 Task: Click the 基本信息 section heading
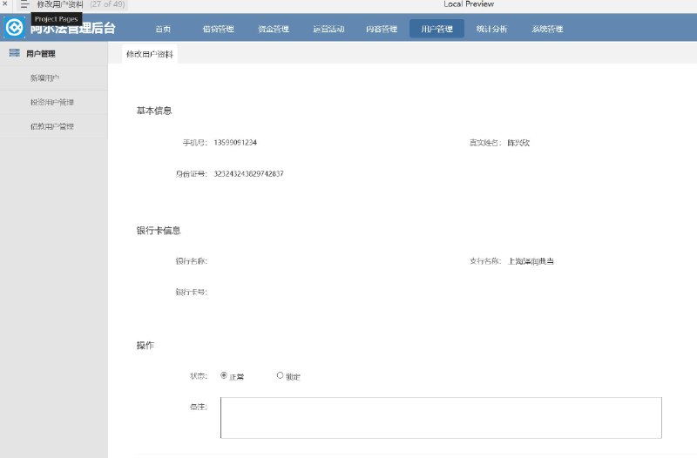tap(154, 111)
